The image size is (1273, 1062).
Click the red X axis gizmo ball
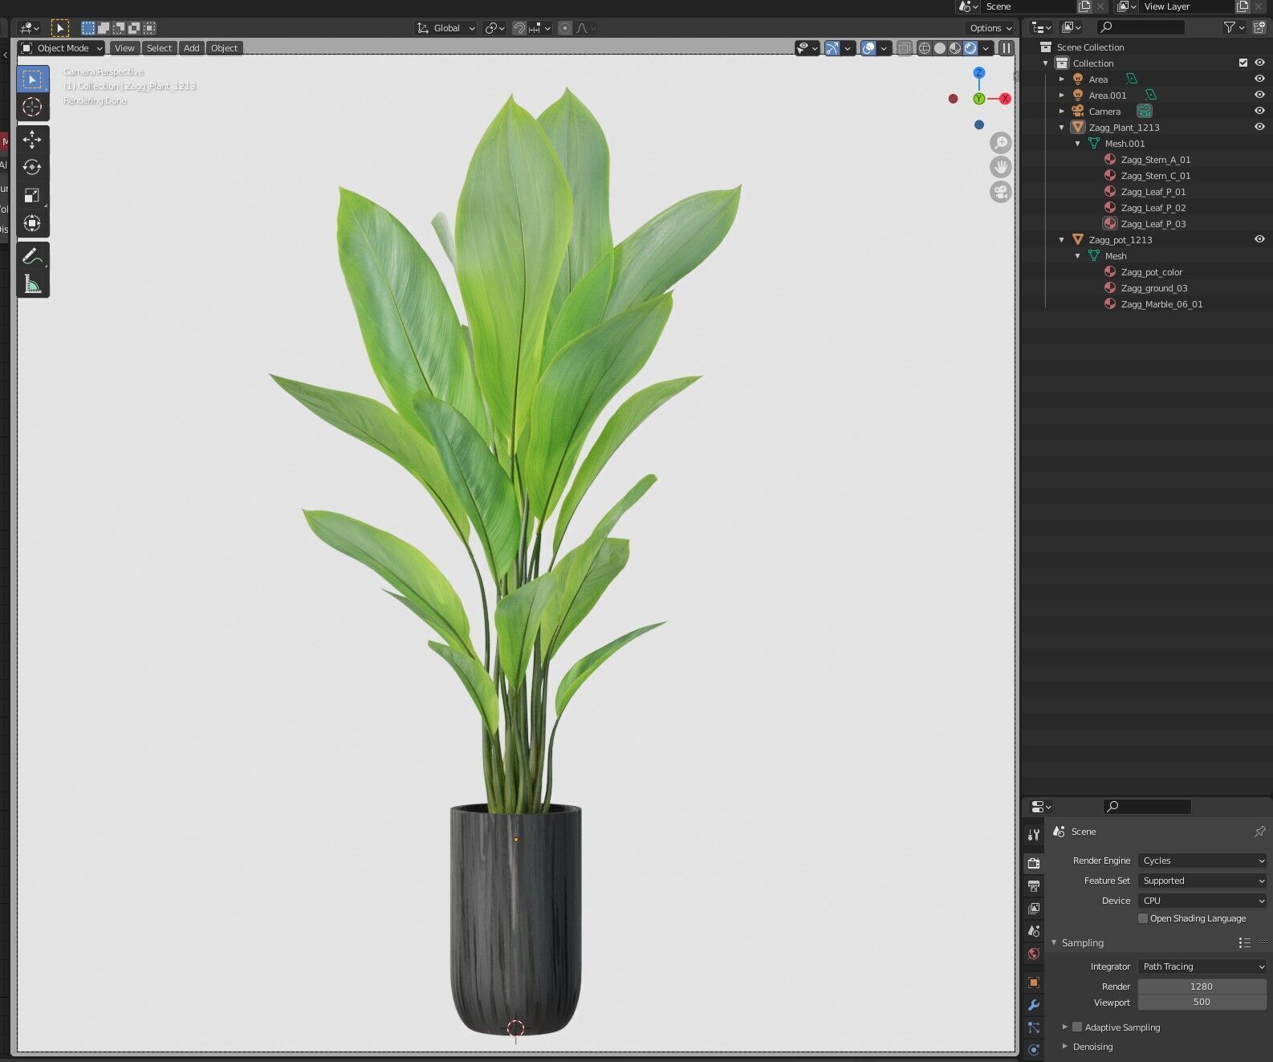click(1005, 99)
